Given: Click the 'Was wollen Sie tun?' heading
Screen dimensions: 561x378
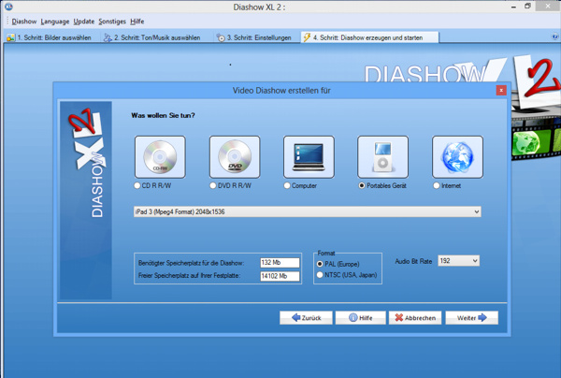Looking at the screenshot, I should pyautogui.click(x=163, y=115).
